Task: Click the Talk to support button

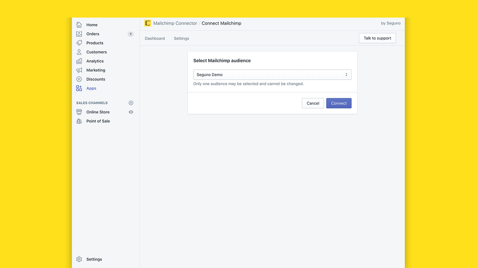Action: (x=378, y=38)
